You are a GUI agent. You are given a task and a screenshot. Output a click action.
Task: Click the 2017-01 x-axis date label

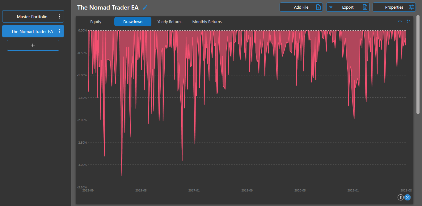click(x=194, y=191)
